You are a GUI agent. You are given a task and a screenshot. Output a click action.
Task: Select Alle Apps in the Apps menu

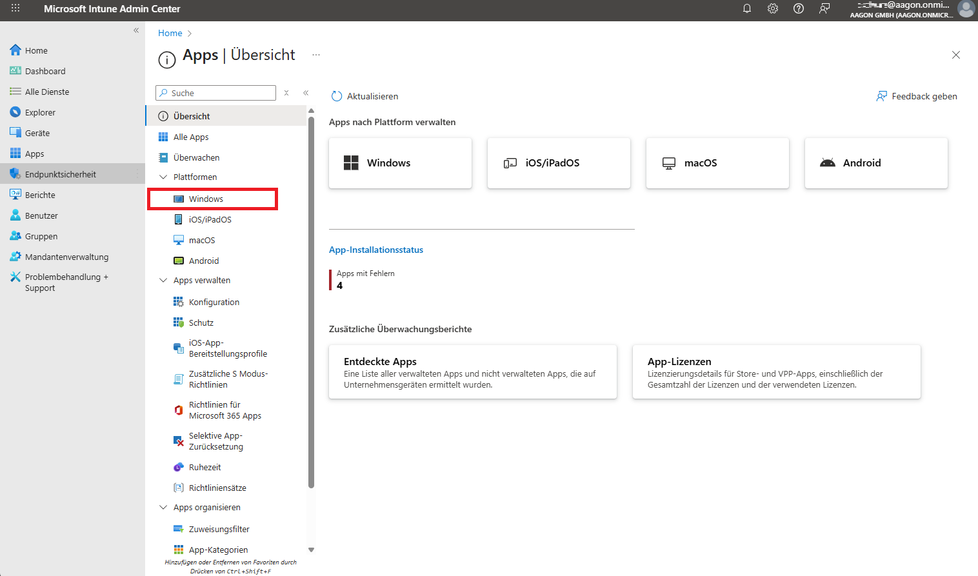[x=191, y=137]
